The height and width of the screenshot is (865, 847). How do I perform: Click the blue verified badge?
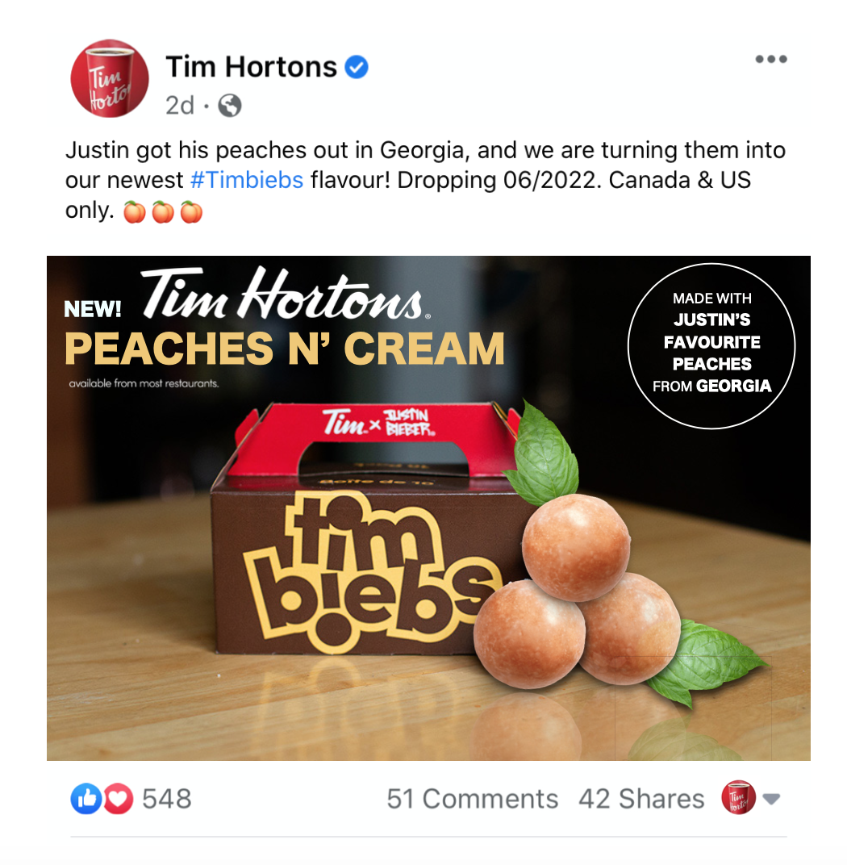(x=357, y=67)
